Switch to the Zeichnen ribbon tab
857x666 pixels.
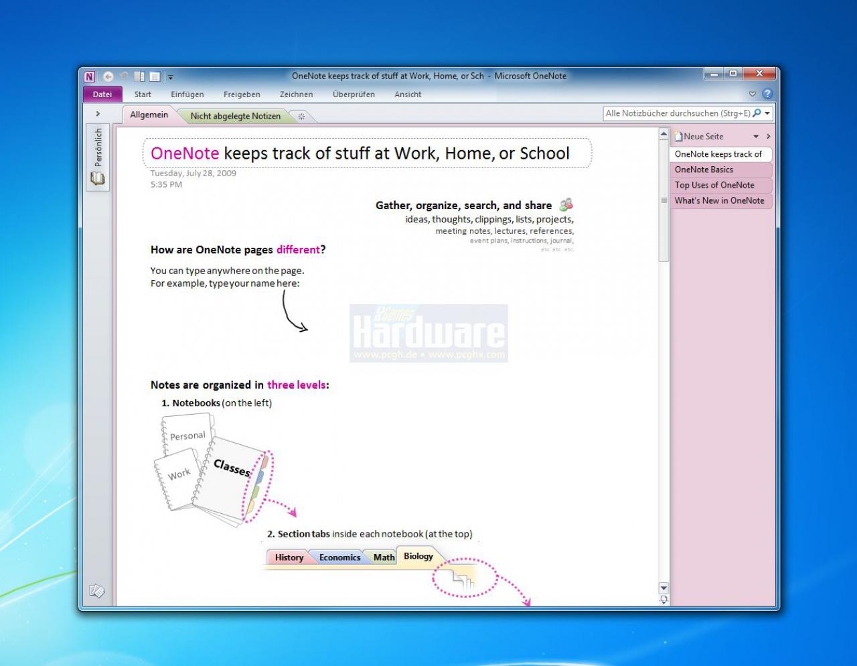[x=296, y=94]
